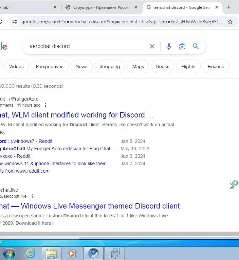Image resolution: width=239 pixels, height=260 pixels.
Task: Open more options for r/FrutigerAero result
Action: (x=45, y=105)
